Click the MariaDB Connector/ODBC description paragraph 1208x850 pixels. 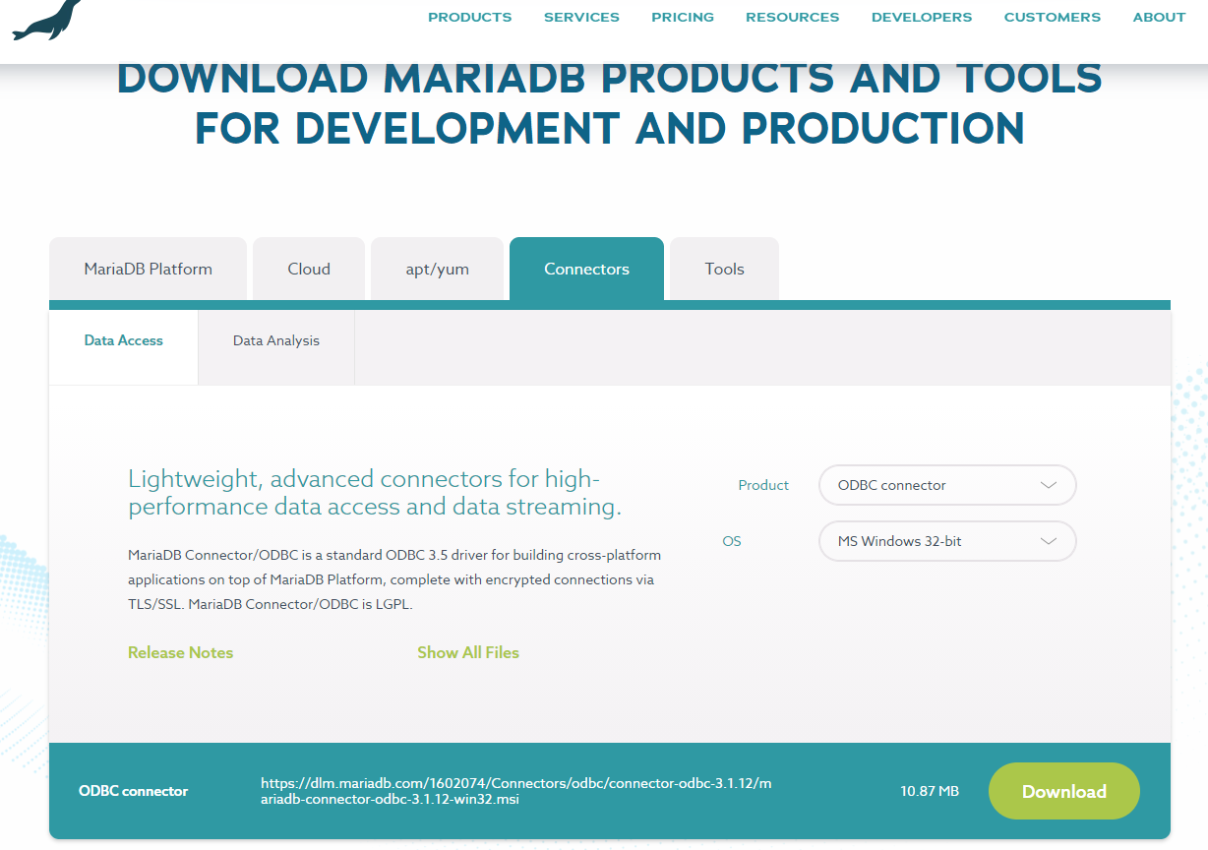394,579
